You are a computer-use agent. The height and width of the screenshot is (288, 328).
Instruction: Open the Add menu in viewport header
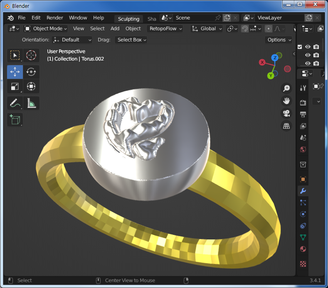pyautogui.click(x=115, y=29)
